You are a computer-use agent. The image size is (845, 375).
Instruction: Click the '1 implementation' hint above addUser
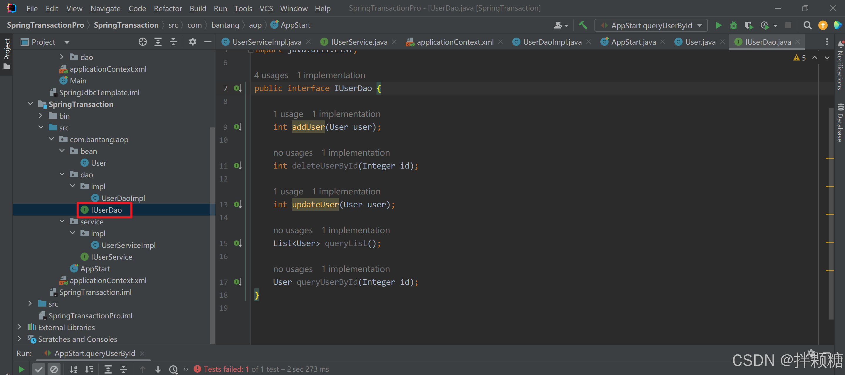[x=346, y=114]
